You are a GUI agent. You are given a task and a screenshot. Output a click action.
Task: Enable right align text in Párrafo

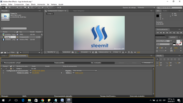click(164, 59)
